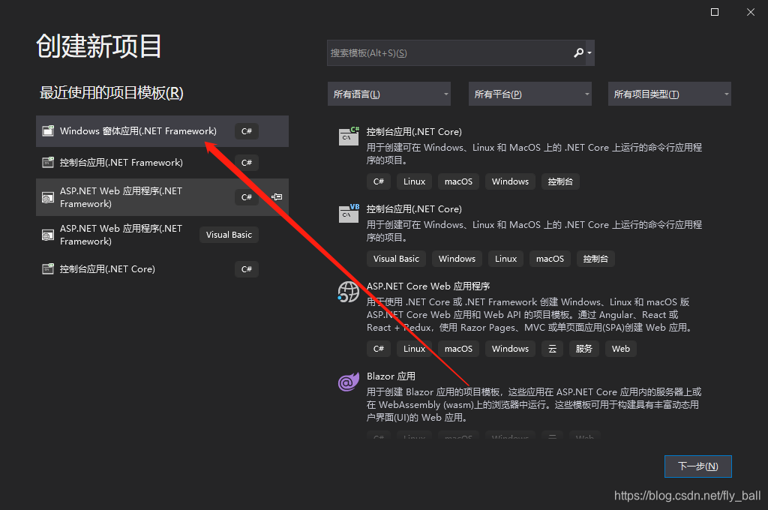Click the Windows 窗体应用 template icon

(48, 130)
